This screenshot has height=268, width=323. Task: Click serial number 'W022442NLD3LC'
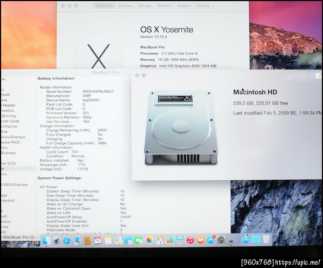click(98, 91)
